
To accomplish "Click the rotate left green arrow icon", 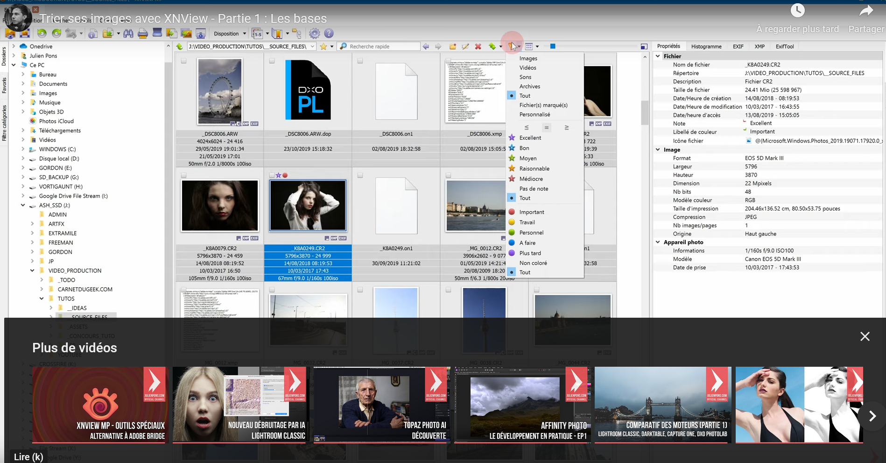I will [42, 33].
